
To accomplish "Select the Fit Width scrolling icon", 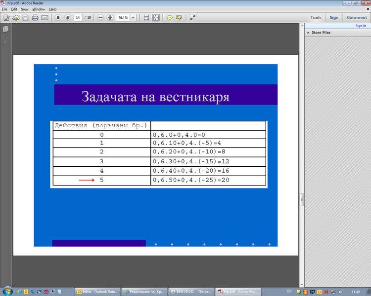I will tap(146, 18).
